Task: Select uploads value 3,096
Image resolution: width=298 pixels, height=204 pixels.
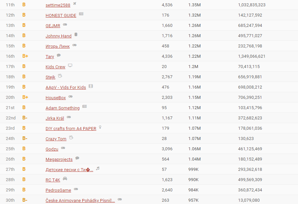Action: [167, 149]
